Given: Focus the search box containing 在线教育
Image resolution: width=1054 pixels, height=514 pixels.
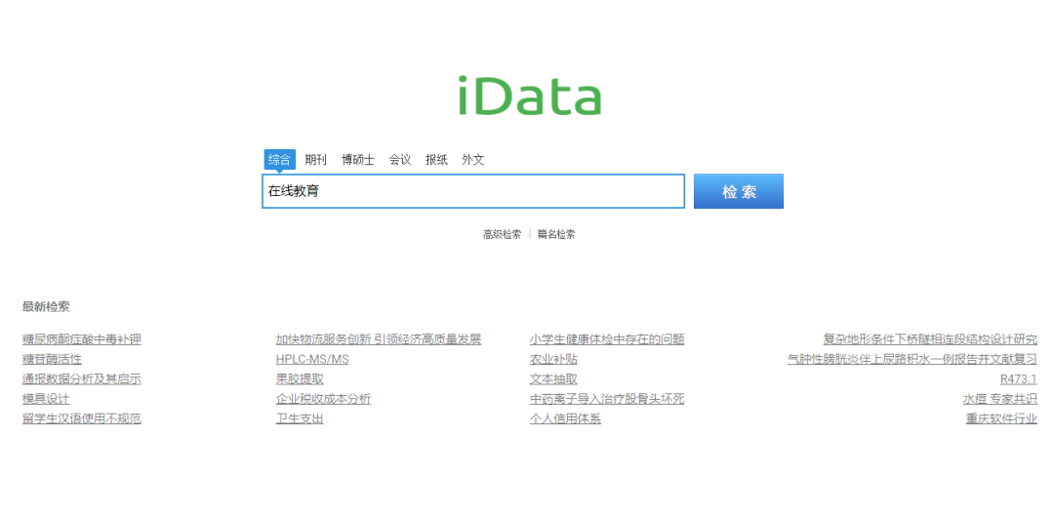Looking at the screenshot, I should pyautogui.click(x=473, y=191).
